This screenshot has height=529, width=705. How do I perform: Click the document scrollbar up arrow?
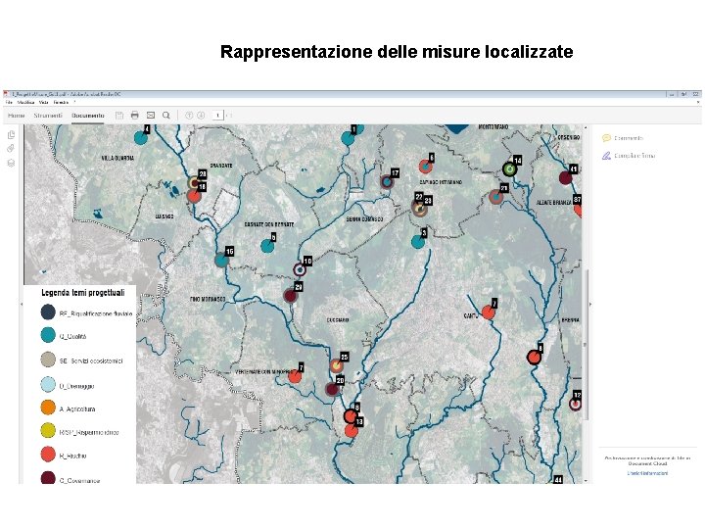(585, 127)
